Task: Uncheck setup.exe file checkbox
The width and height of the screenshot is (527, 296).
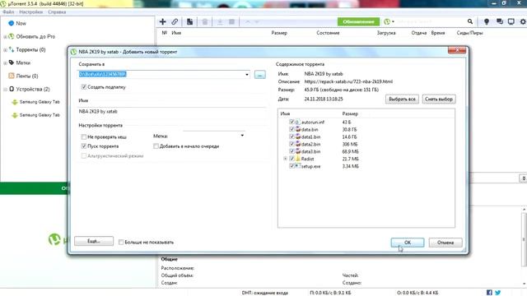Action: [291, 166]
